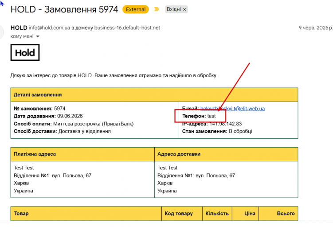This screenshot has width=333, height=227.
Task: Remove the Вхідні label with its x
Action: (184, 10)
